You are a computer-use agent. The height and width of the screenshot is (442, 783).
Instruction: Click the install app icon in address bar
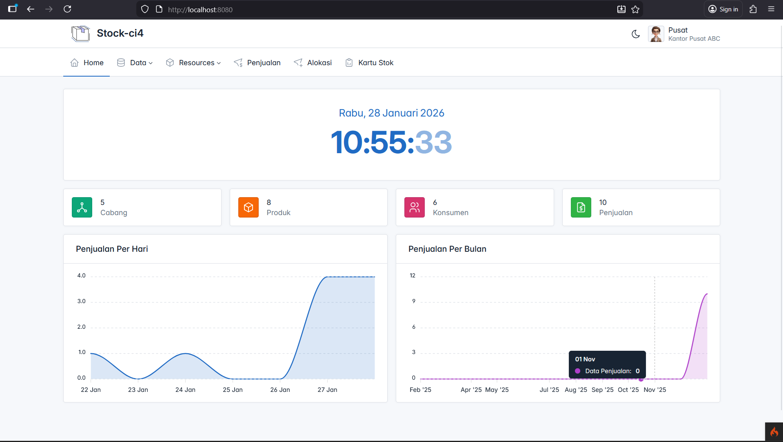pos(621,9)
